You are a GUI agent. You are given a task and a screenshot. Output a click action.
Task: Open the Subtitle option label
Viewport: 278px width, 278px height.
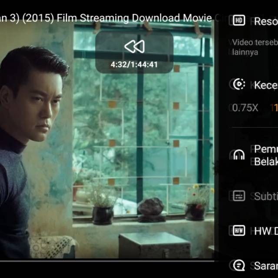click(x=265, y=196)
